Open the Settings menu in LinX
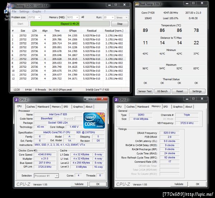215x198 pixels. coord(24,11)
